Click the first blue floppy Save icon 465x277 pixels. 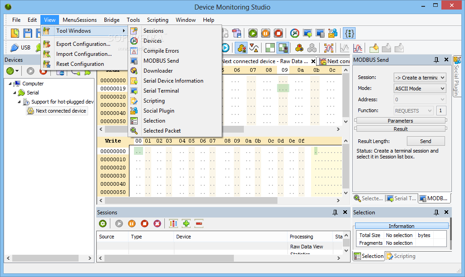(x=28, y=33)
